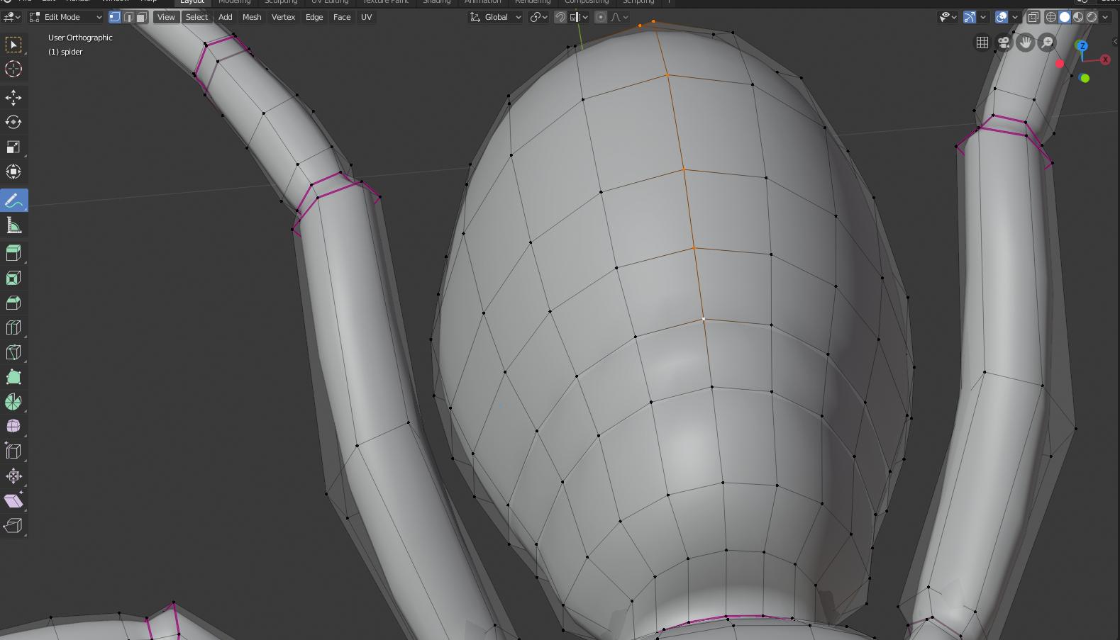Select the Annotate tool
This screenshot has height=640, width=1120.
pos(13,201)
